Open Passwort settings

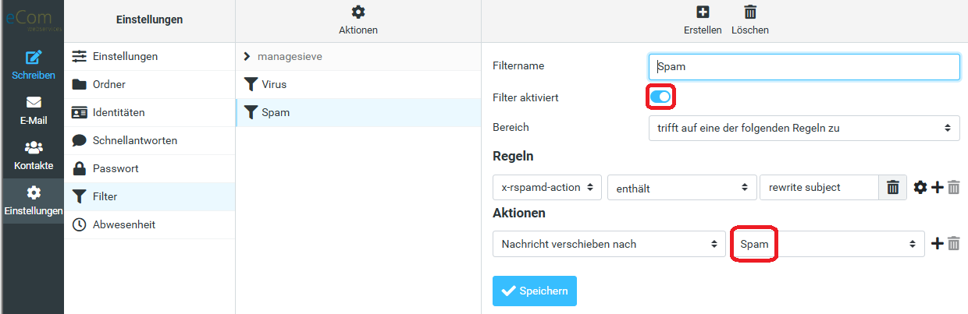[149, 168]
